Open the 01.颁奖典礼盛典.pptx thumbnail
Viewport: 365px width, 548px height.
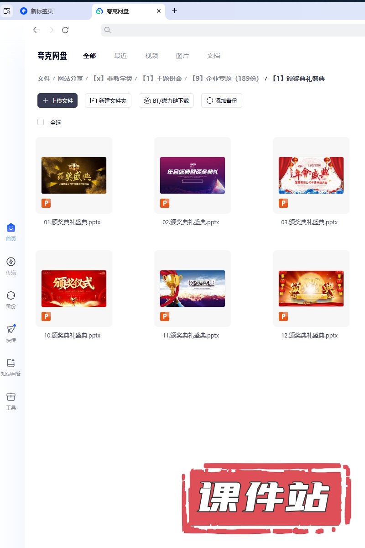(74, 175)
